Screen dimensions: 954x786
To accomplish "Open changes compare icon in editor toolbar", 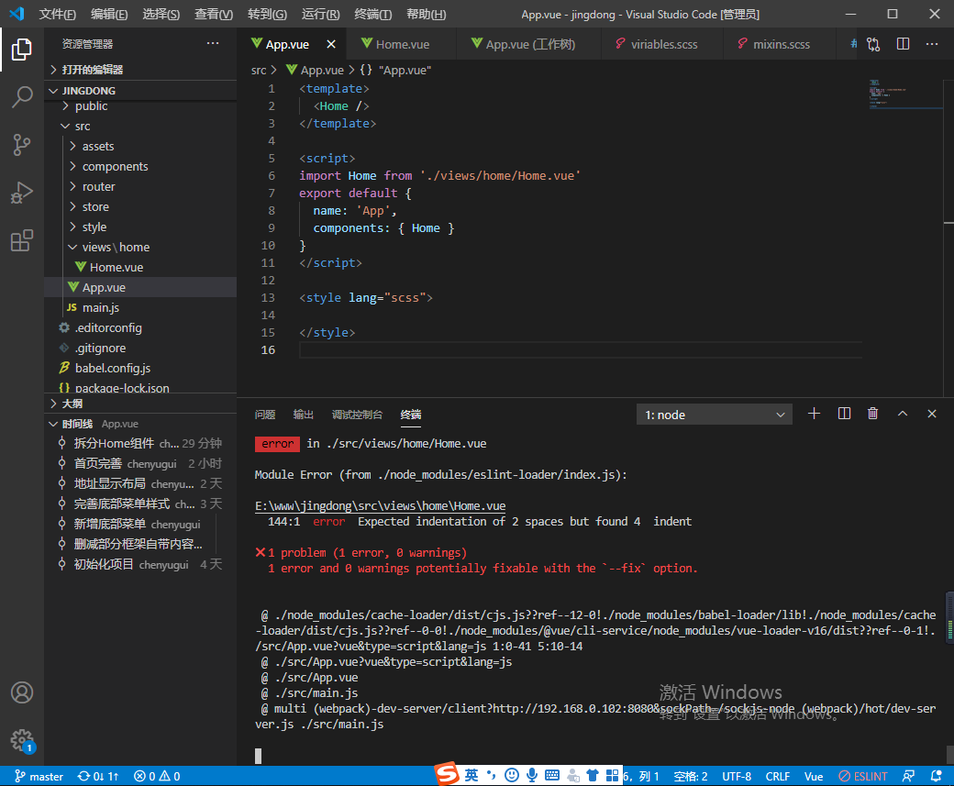I will pyautogui.click(x=873, y=44).
